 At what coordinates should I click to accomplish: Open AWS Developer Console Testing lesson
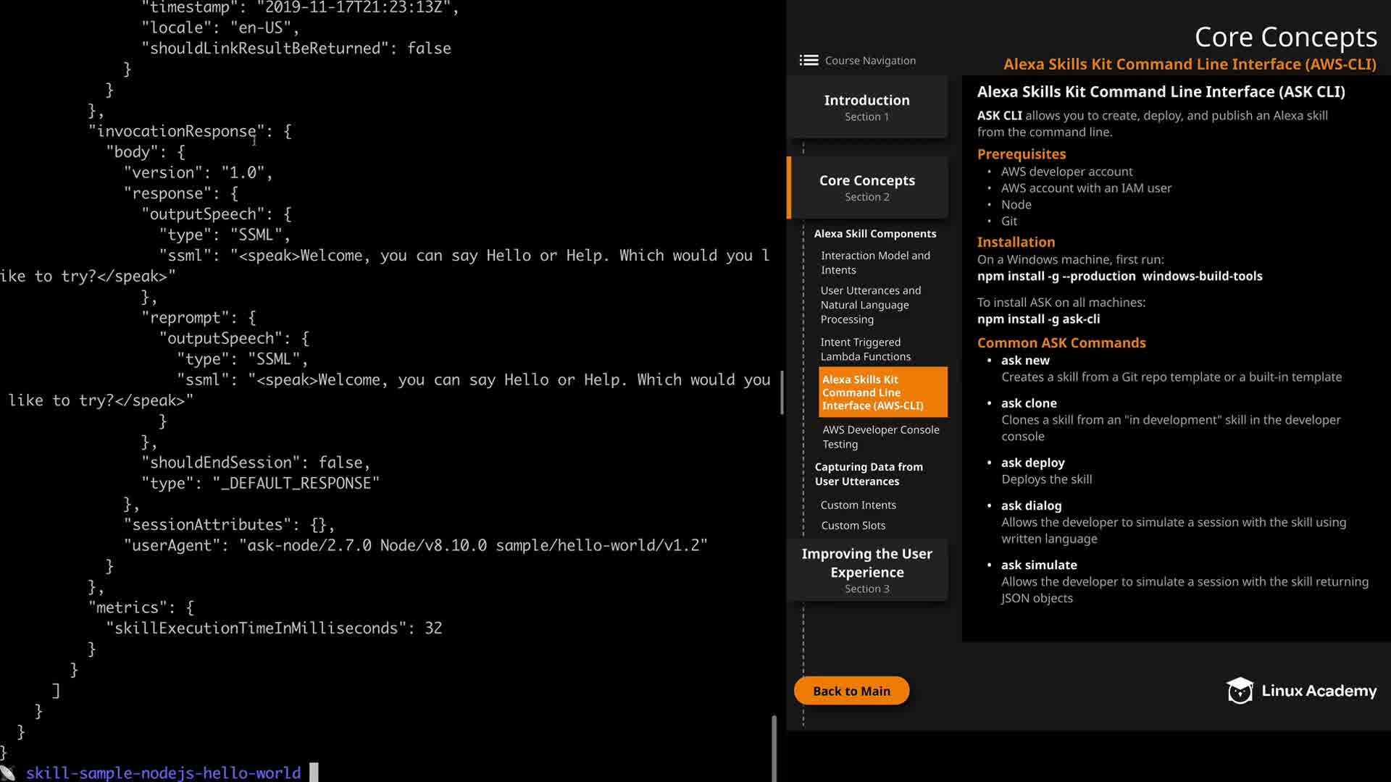point(880,437)
